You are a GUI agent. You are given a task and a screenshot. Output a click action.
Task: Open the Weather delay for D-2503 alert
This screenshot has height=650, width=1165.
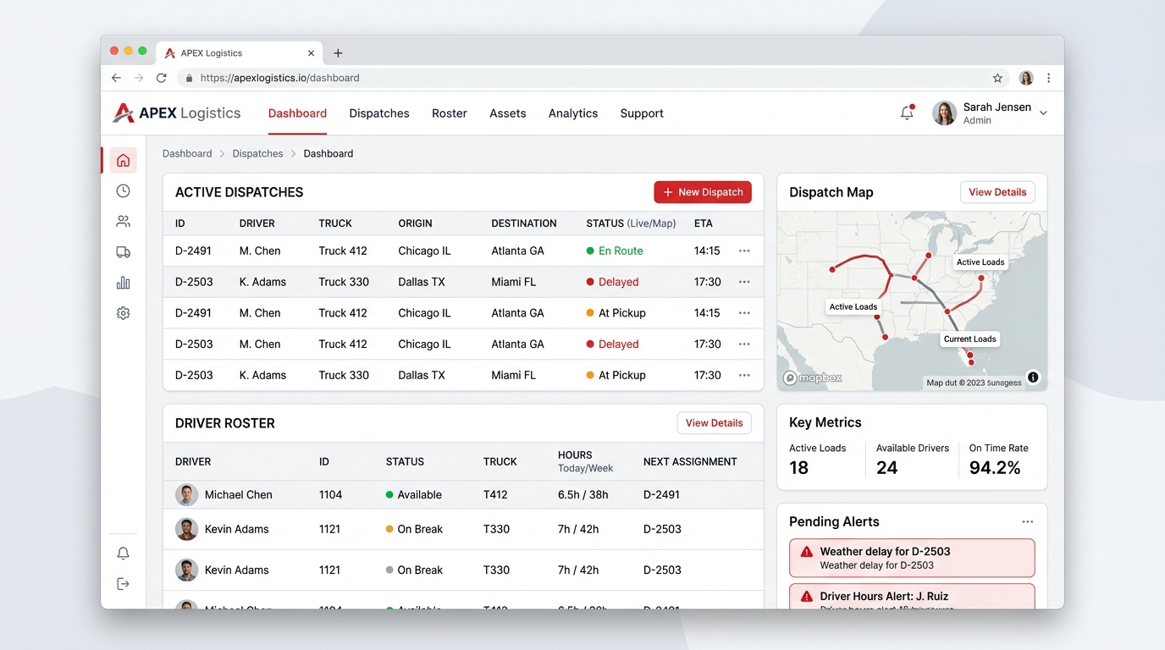pyautogui.click(x=912, y=558)
